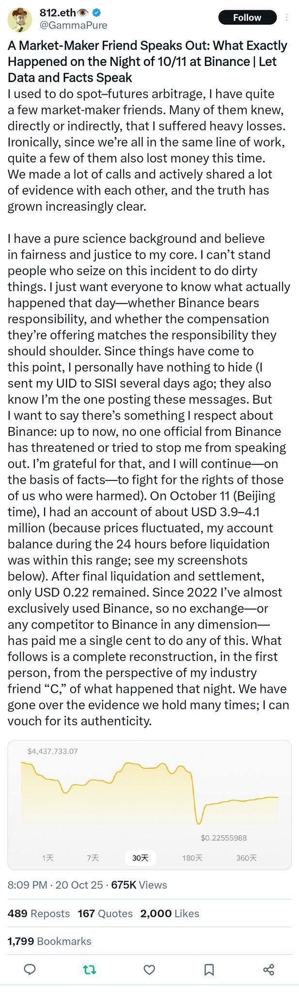Click the reply speech bubble icon
Viewport: 299px width, 994px height.
click(x=30, y=970)
